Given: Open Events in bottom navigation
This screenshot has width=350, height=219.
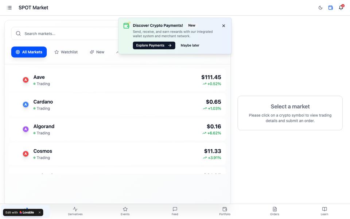Looking at the screenshot, I should (x=125, y=211).
